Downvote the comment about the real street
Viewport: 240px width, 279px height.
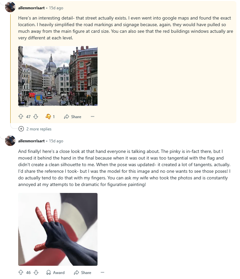36,116
